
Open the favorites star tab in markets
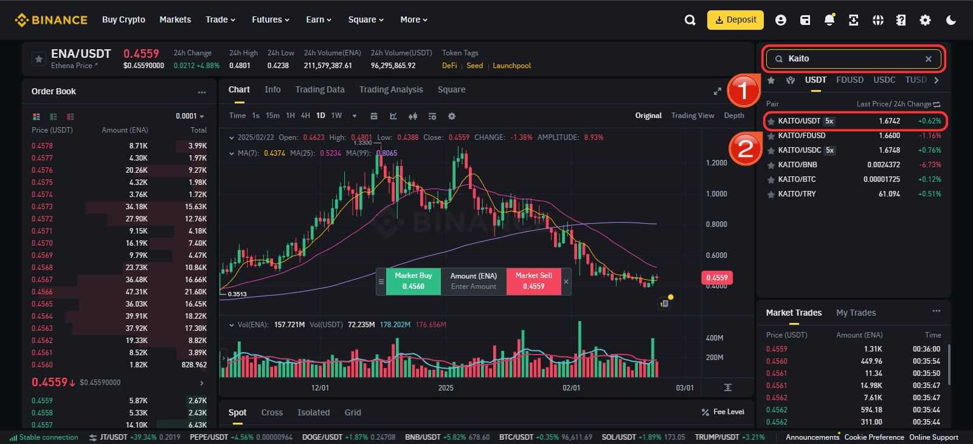click(771, 80)
